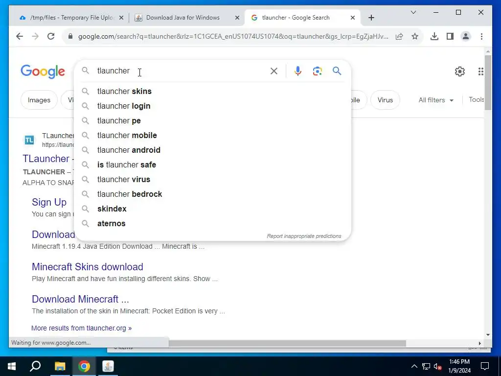The width and height of the screenshot is (501, 376).
Task: Clear the search box with the X
Action: pyautogui.click(x=274, y=71)
